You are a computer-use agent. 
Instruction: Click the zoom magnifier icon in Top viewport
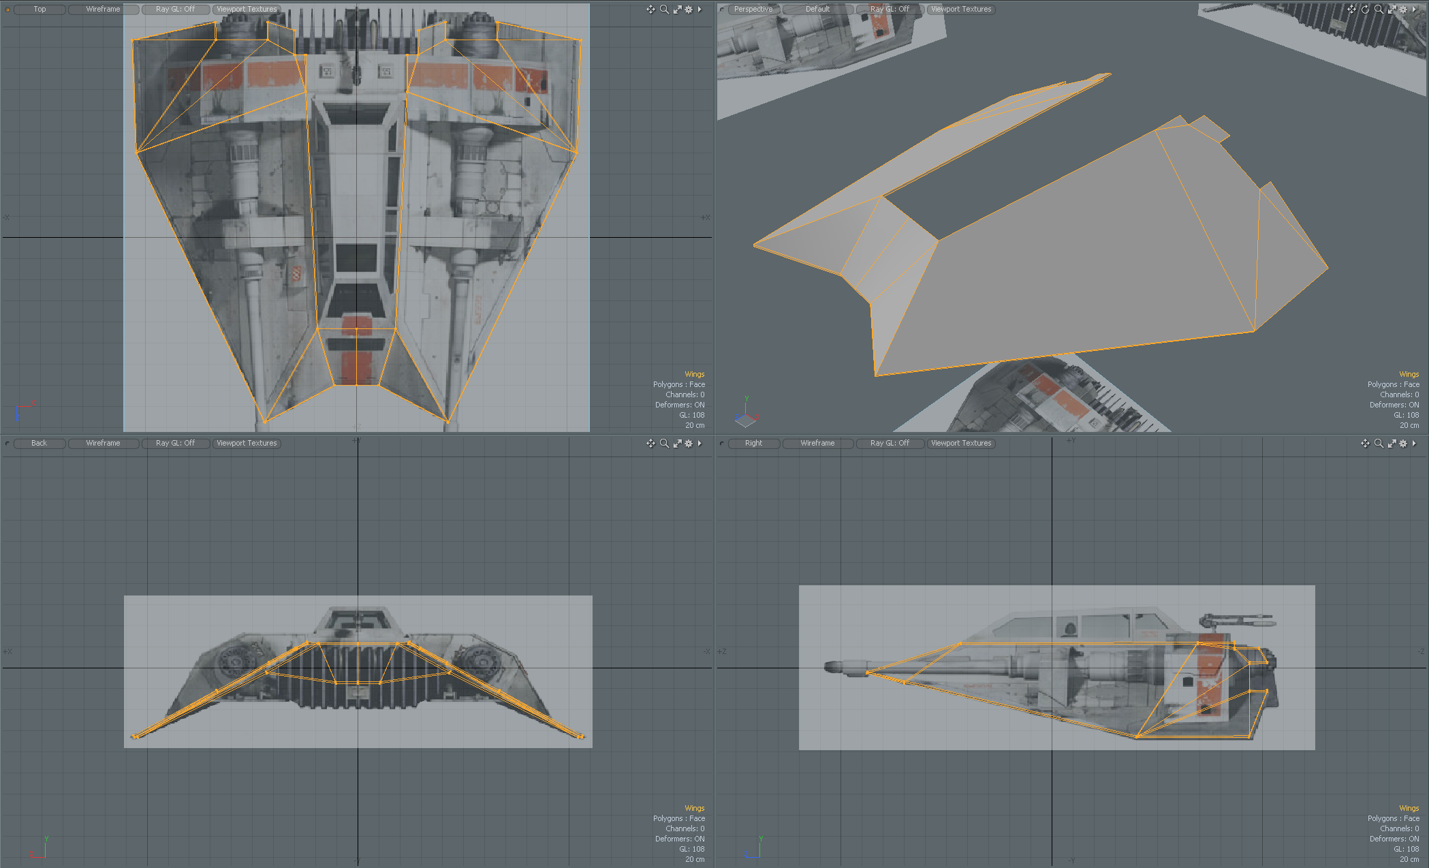click(x=664, y=9)
